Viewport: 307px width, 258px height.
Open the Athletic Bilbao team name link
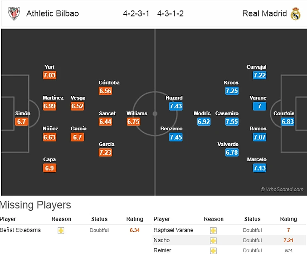click(x=53, y=13)
